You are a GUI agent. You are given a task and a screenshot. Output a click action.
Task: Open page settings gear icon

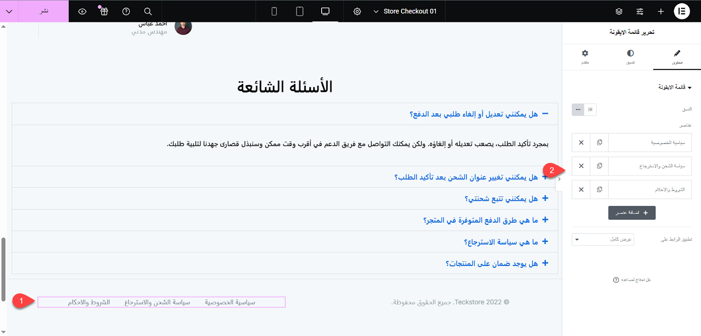pos(357,11)
